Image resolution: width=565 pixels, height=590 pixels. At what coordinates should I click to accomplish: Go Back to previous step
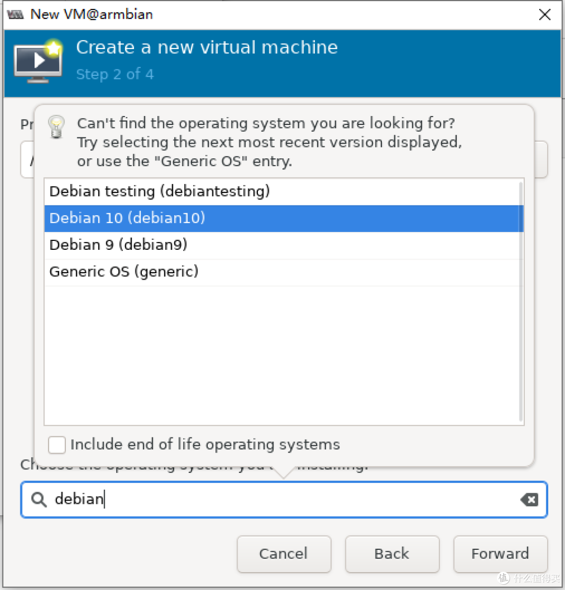click(392, 554)
